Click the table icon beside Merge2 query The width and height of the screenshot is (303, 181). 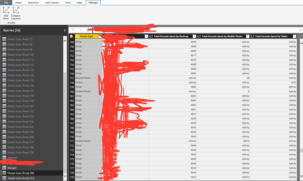point(4,168)
